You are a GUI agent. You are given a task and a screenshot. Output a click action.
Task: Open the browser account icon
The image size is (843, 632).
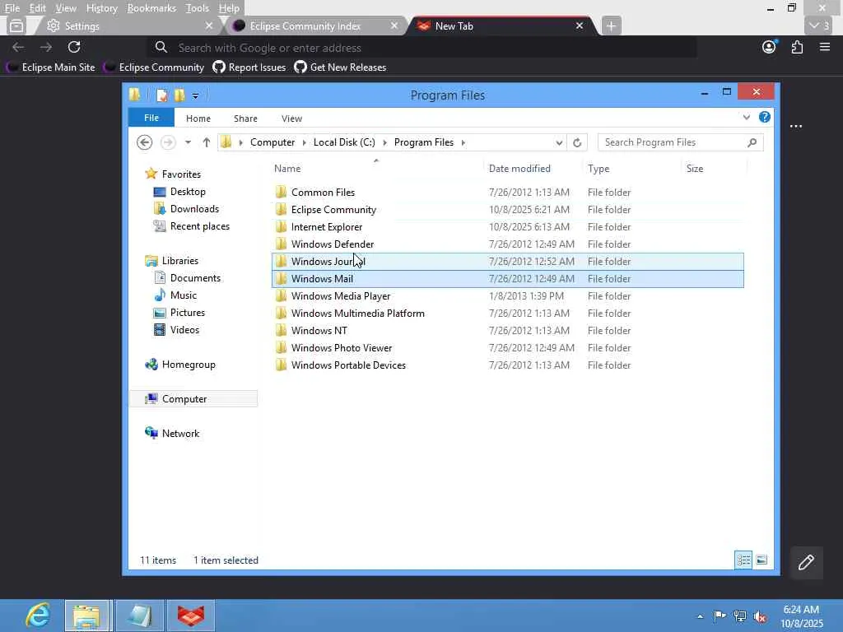(770, 47)
